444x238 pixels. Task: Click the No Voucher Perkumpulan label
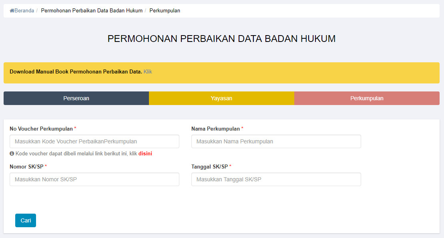(41, 129)
